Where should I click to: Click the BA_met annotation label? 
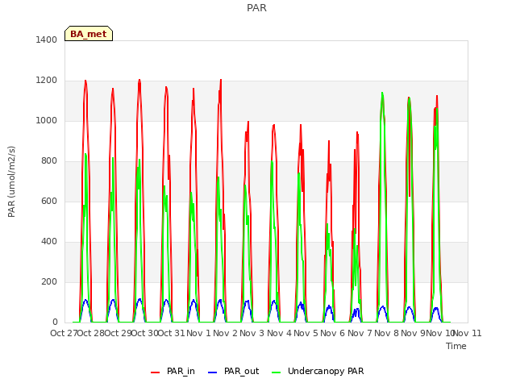coord(89,34)
